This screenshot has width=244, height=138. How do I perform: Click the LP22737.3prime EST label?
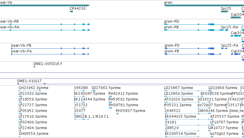(x=33, y=105)
